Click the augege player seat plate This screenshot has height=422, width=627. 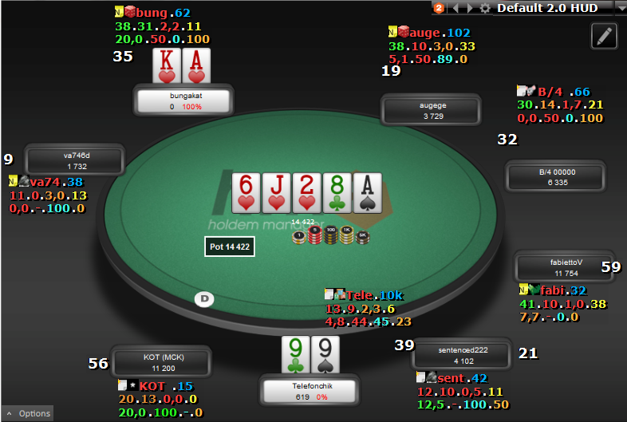coord(431,111)
